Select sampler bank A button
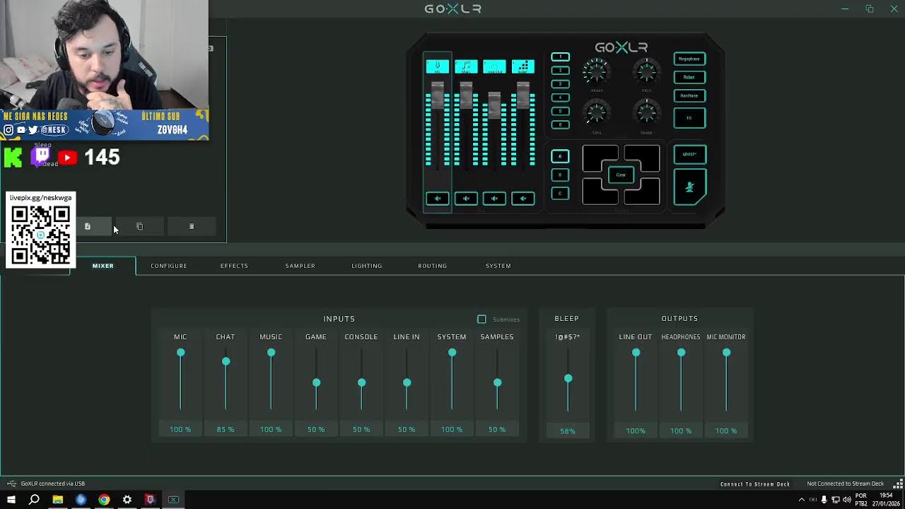Image resolution: width=905 pixels, height=509 pixels. pos(560,156)
